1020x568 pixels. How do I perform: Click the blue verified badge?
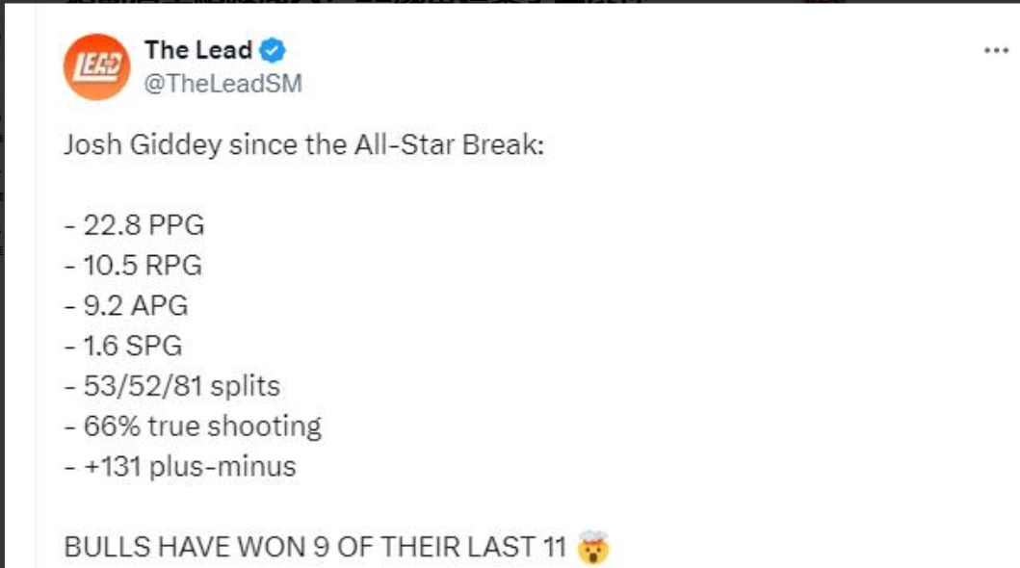click(x=274, y=50)
